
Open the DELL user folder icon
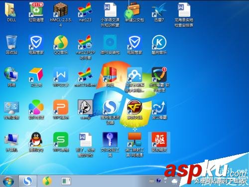tap(11, 10)
